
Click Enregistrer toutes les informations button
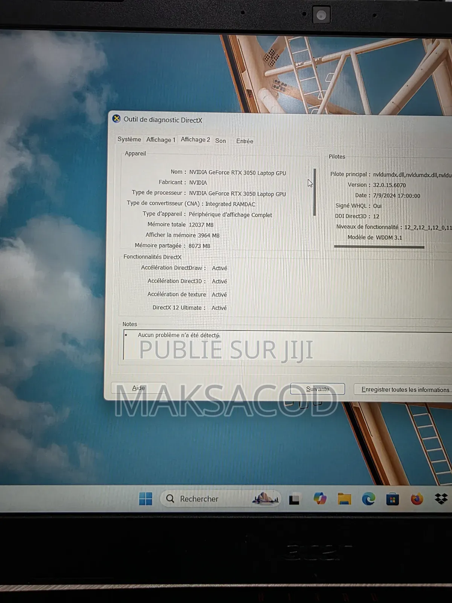405,389
